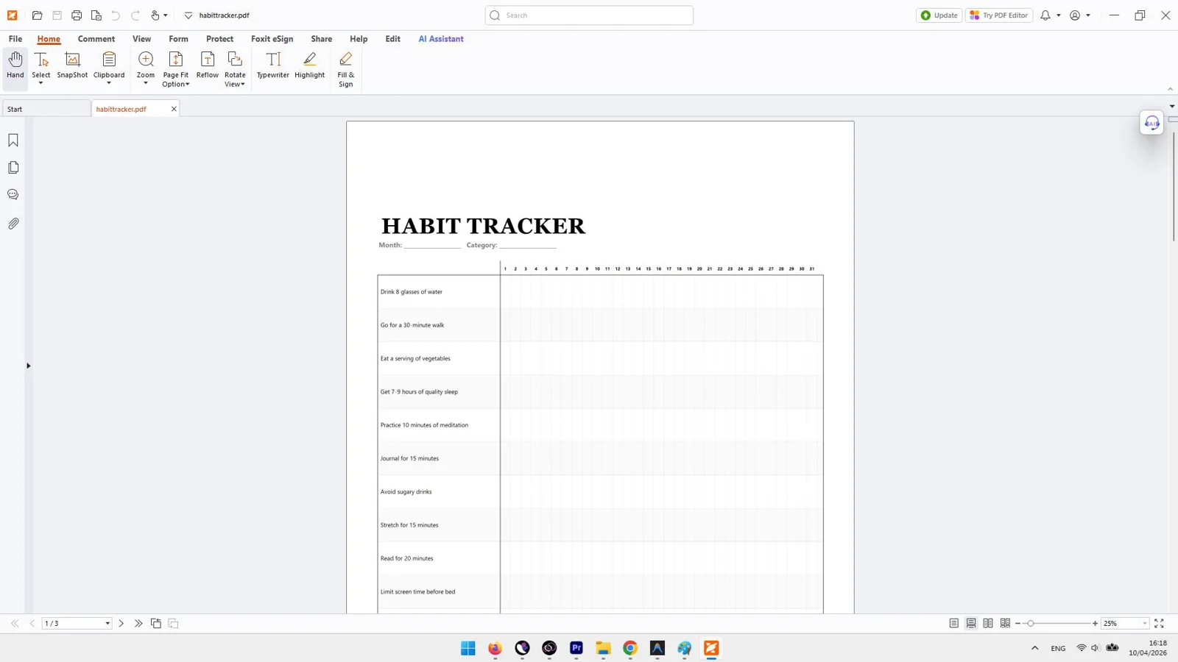Open File Explorer from the taskbar
This screenshot has width=1178, height=662.
pos(604,648)
